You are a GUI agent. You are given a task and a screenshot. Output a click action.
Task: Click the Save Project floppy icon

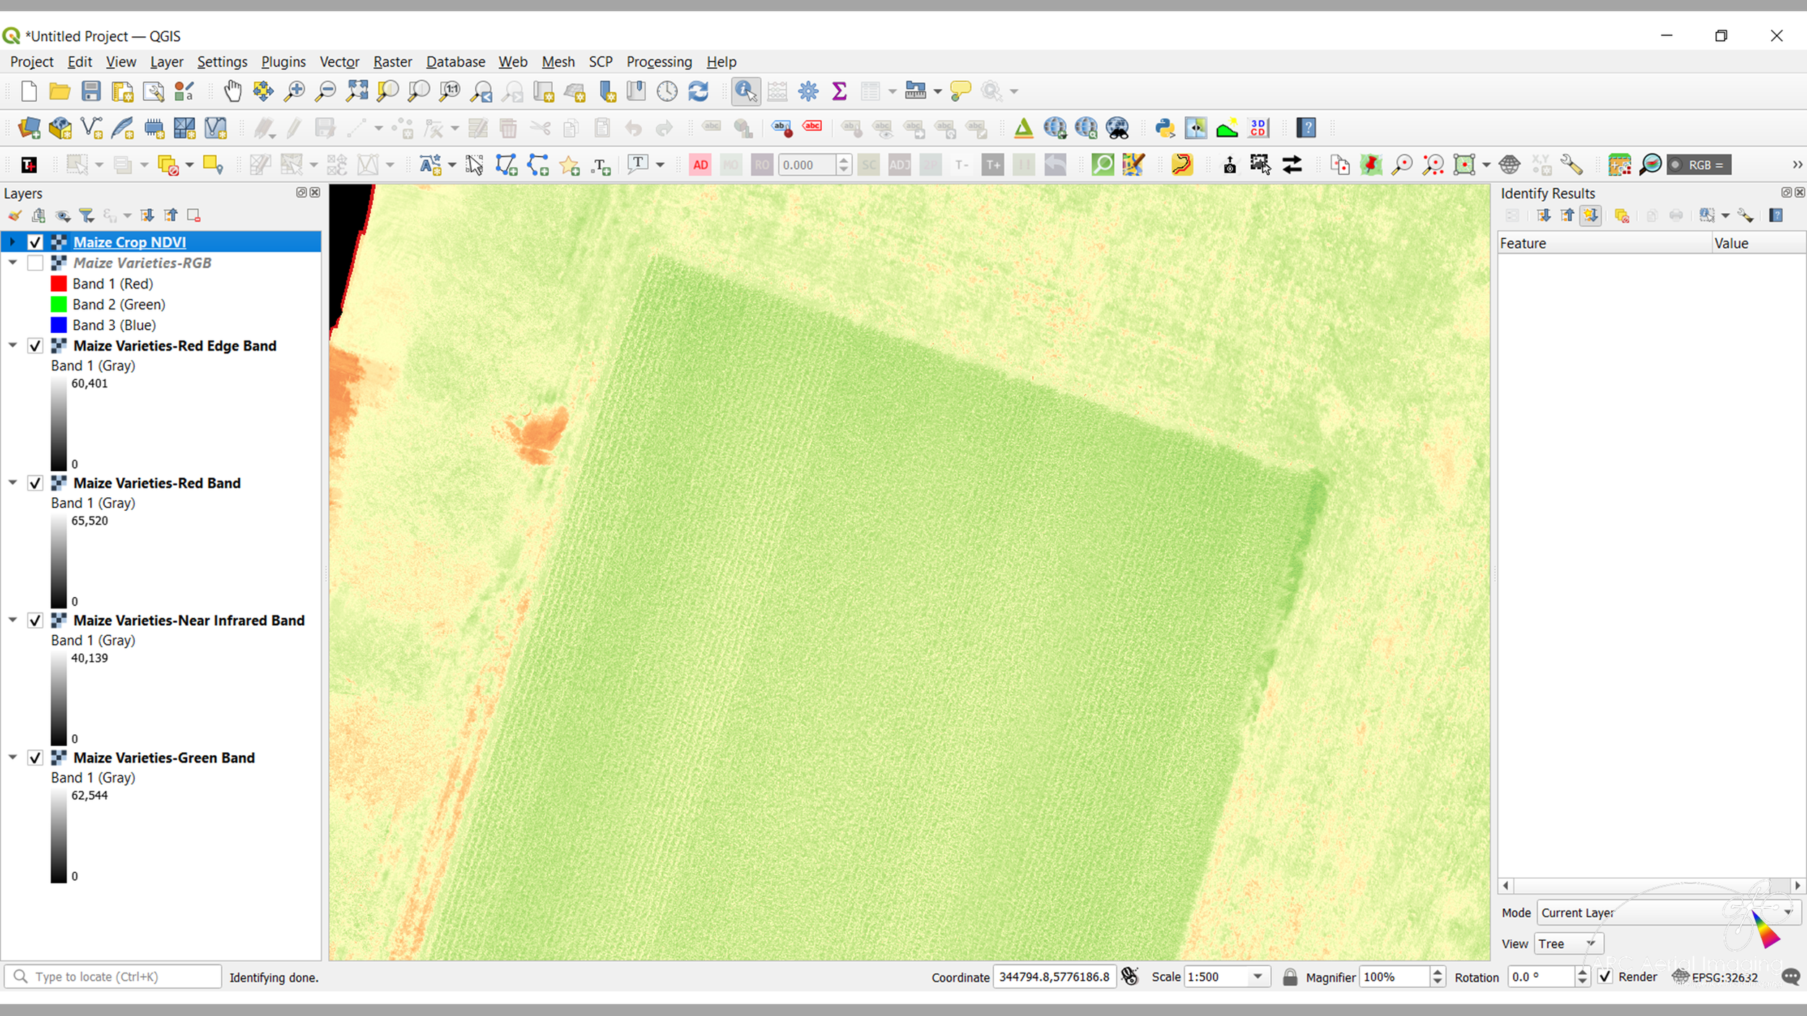pyautogui.click(x=91, y=91)
